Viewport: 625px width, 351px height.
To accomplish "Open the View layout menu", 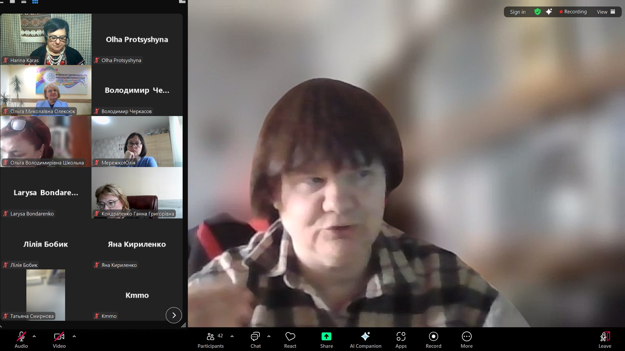I will click(x=605, y=12).
